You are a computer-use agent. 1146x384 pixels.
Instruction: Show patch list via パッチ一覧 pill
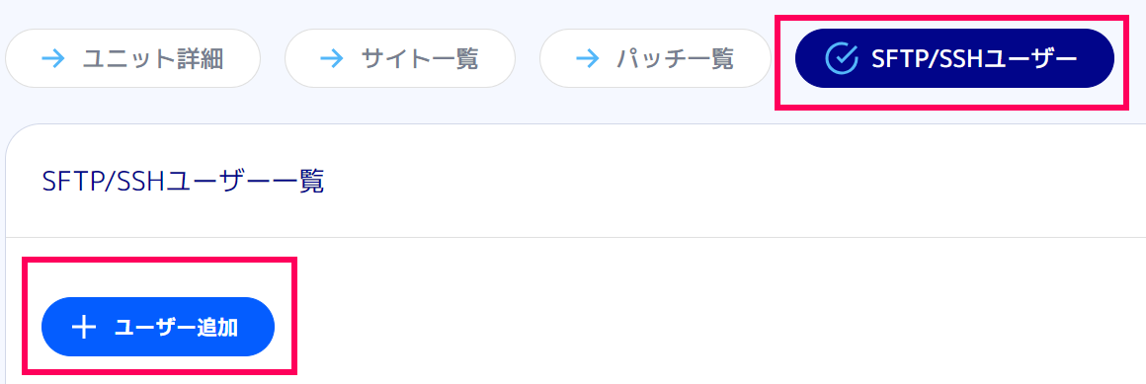pyautogui.click(x=655, y=58)
